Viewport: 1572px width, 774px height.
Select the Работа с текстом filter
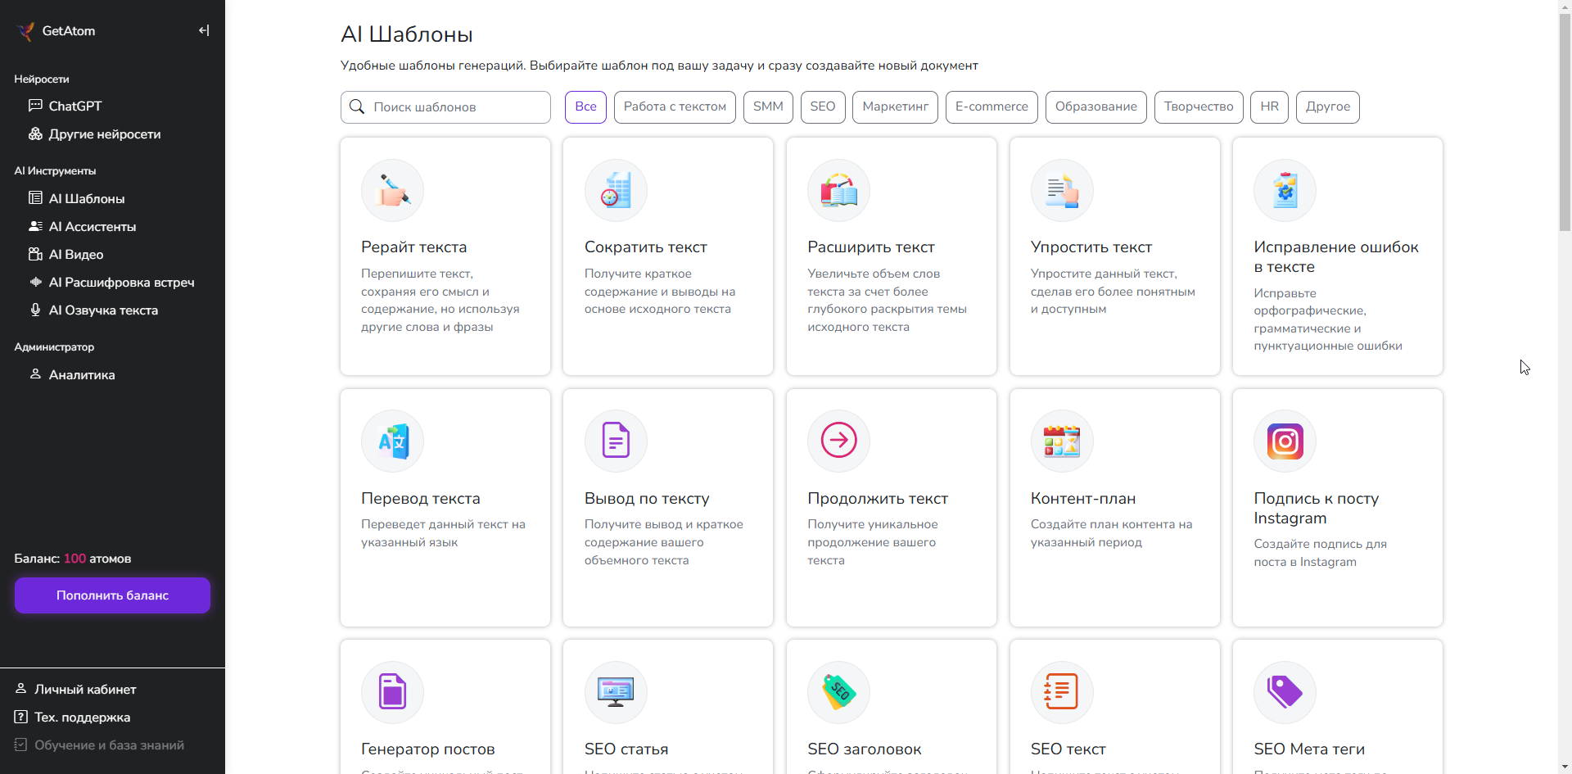675,106
